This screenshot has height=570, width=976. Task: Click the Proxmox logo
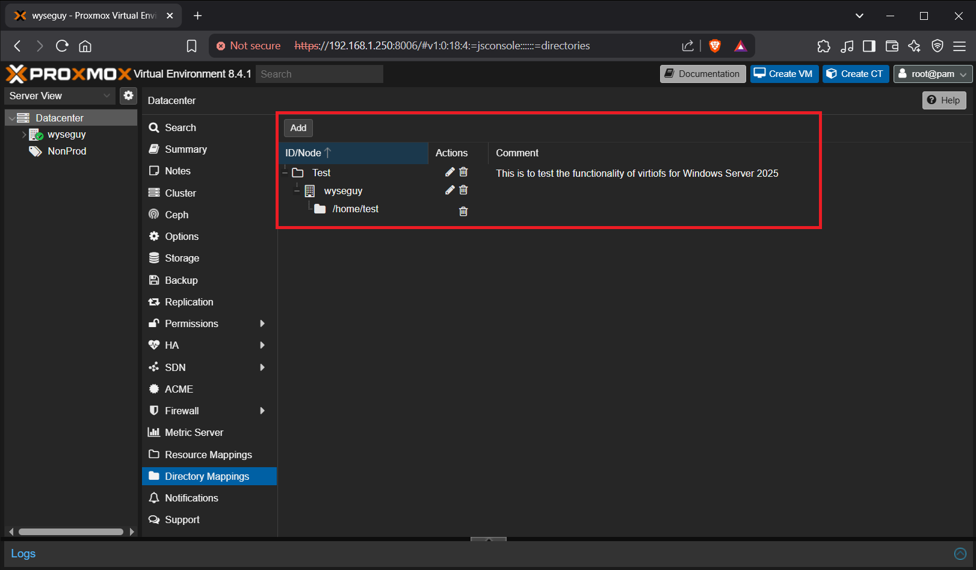(x=68, y=74)
